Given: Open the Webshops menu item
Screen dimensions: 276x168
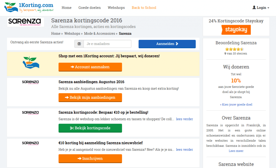Looking at the screenshot, I should coord(116,8).
